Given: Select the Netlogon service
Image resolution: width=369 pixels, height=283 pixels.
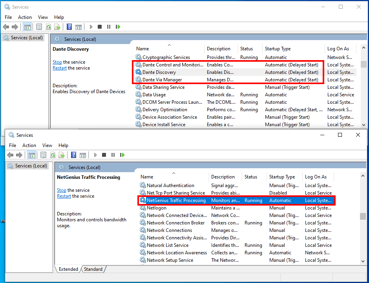Looking at the screenshot, I should point(236,208).
